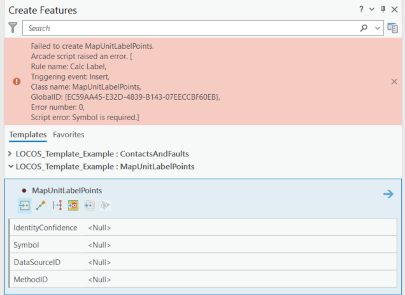Open the pane help question mark

(361, 10)
